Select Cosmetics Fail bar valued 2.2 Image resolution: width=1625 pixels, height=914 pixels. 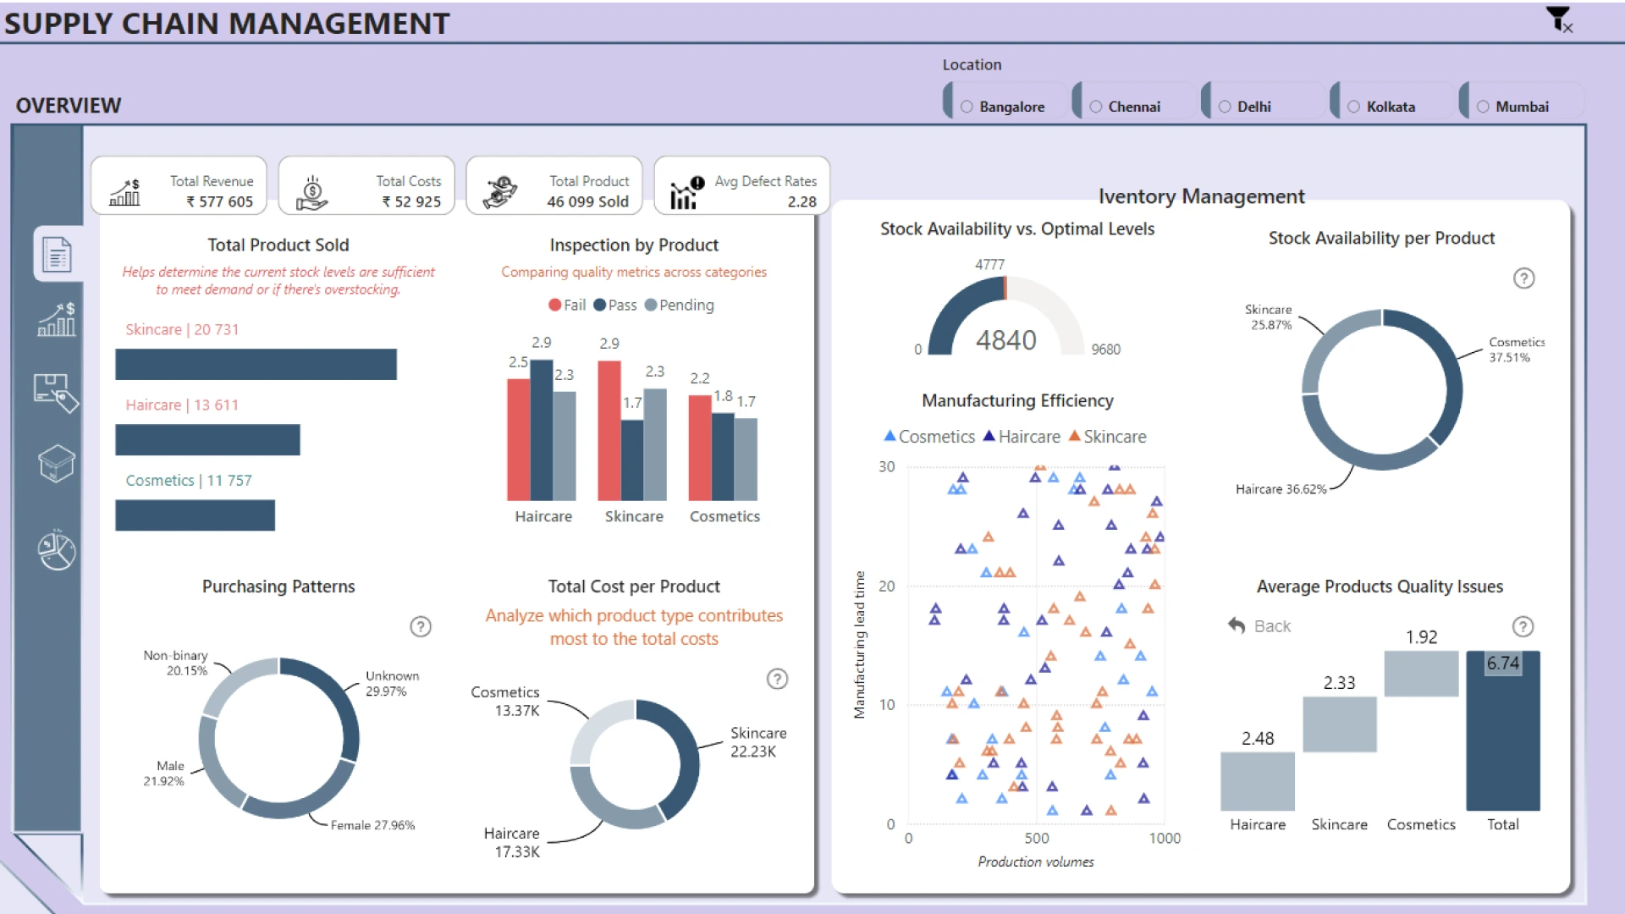click(x=699, y=448)
